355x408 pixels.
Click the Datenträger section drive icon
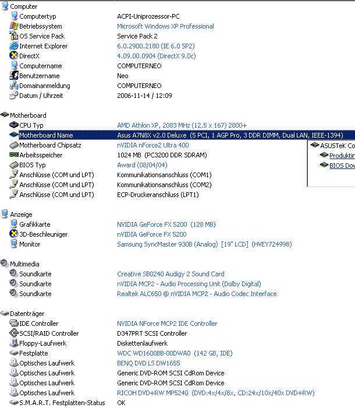(x=5, y=314)
